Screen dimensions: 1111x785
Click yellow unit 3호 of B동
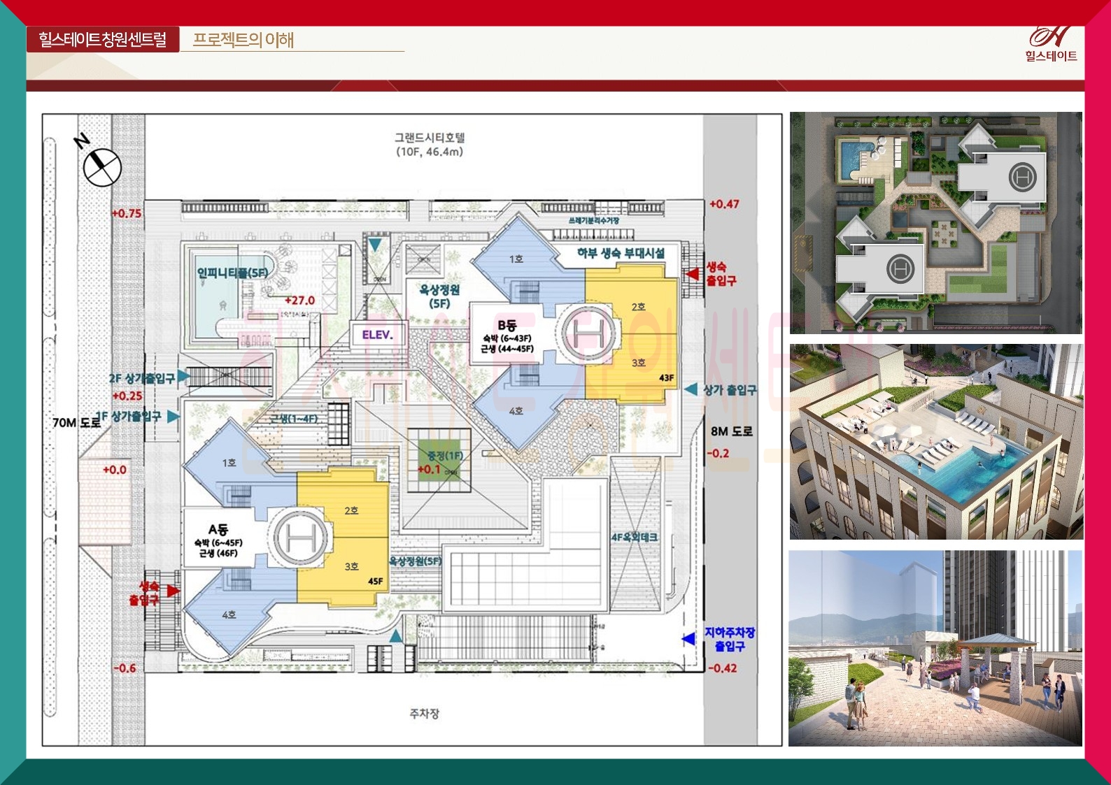(638, 363)
